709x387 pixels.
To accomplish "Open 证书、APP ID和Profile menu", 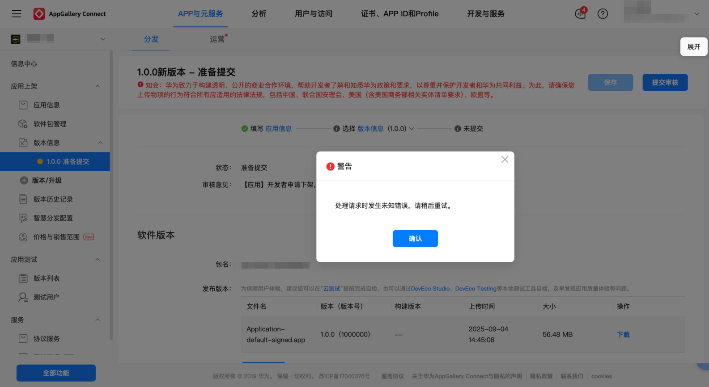I will pyautogui.click(x=399, y=14).
